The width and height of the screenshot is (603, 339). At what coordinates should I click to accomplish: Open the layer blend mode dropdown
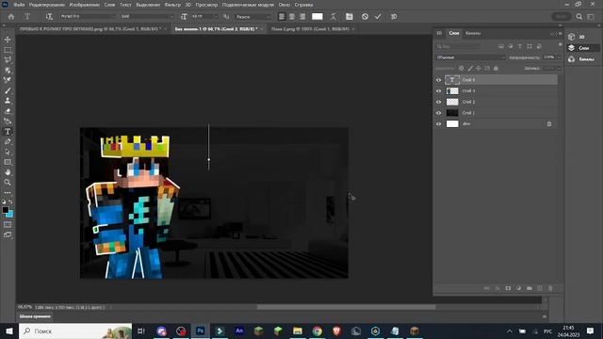point(470,57)
